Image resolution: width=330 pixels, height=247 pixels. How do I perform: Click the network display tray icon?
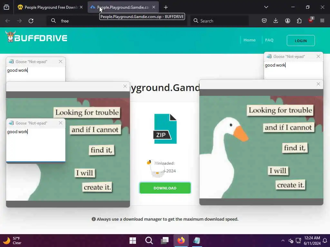pyautogui.click(x=298, y=241)
